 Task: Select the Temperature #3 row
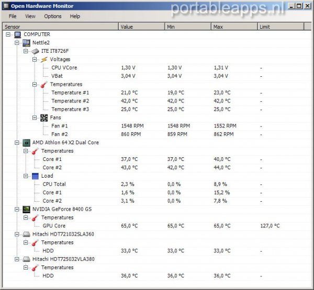pyautogui.click(x=157, y=109)
